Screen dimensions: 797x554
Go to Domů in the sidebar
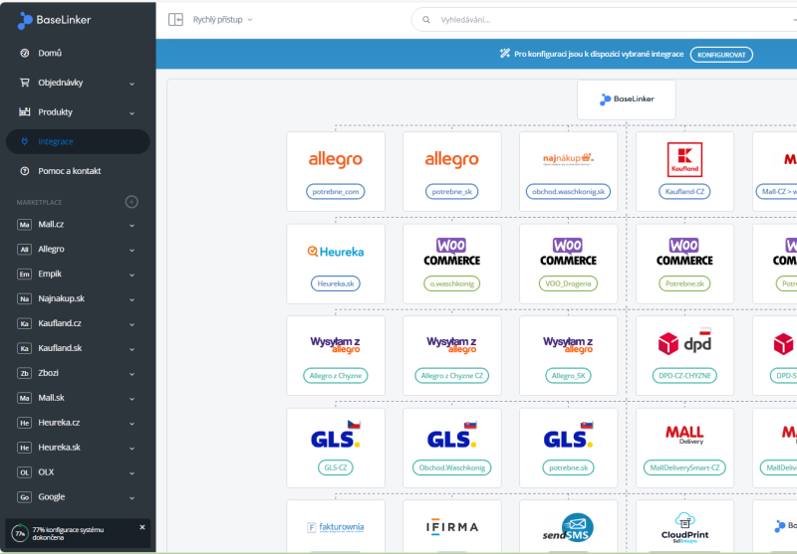coord(50,53)
